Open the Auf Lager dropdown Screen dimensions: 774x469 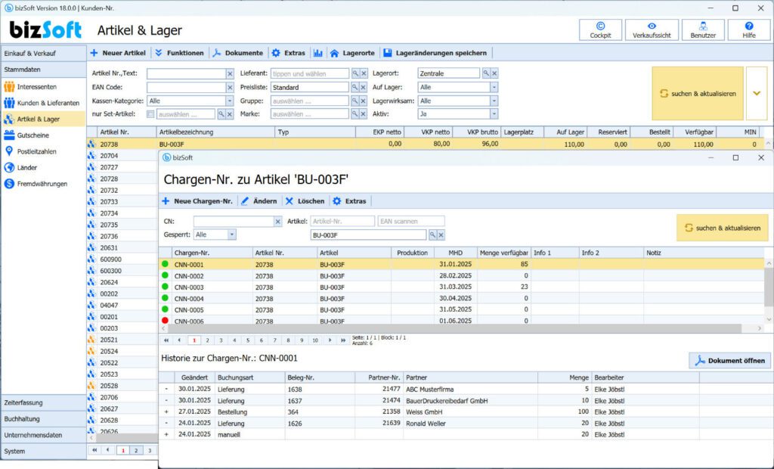(494, 88)
